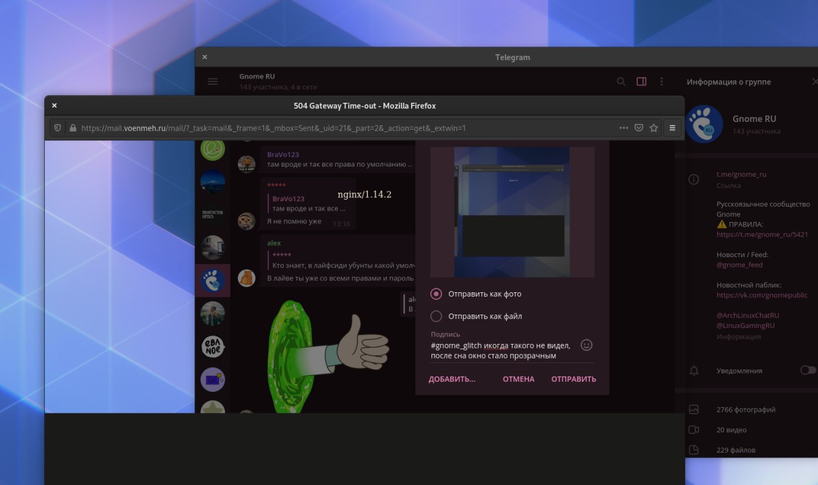This screenshot has width=818, height=485.
Task: Click notifications bell icon in info panel
Action: click(x=694, y=370)
